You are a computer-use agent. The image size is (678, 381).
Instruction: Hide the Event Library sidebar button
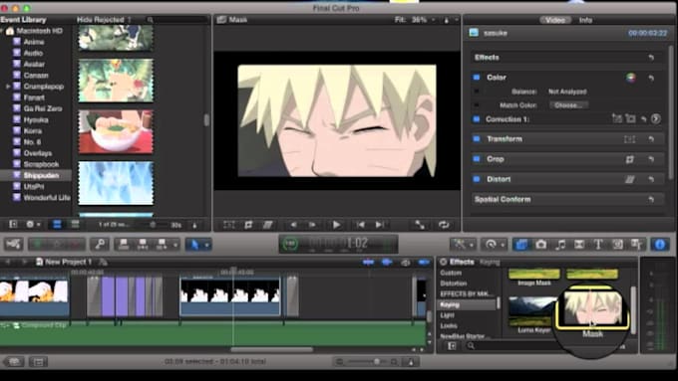tap(13, 225)
